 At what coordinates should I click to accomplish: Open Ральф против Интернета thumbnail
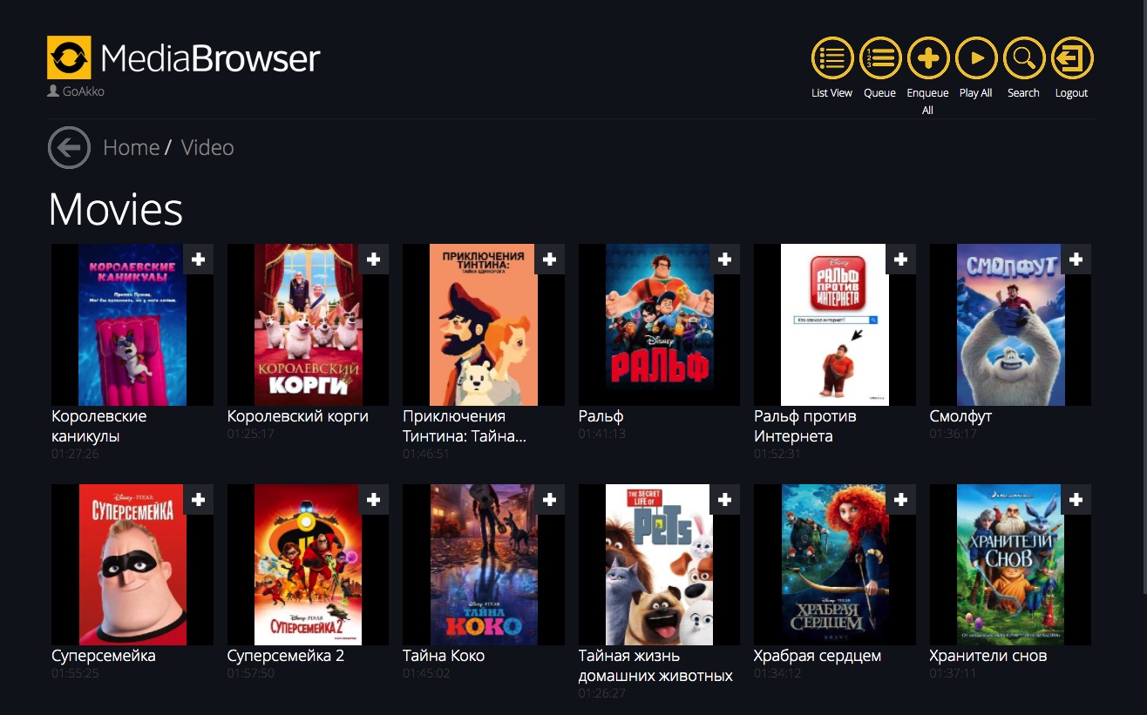click(x=834, y=325)
